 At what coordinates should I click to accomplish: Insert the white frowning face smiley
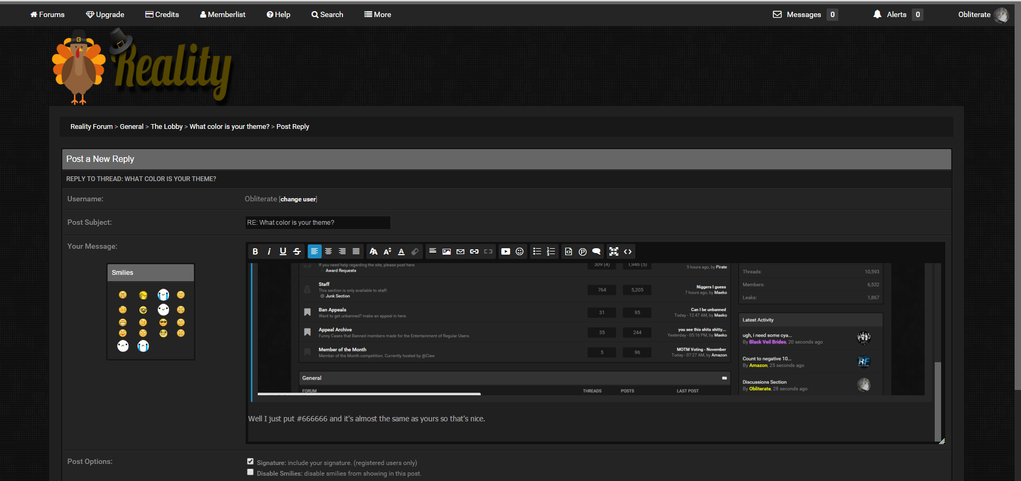tap(123, 346)
